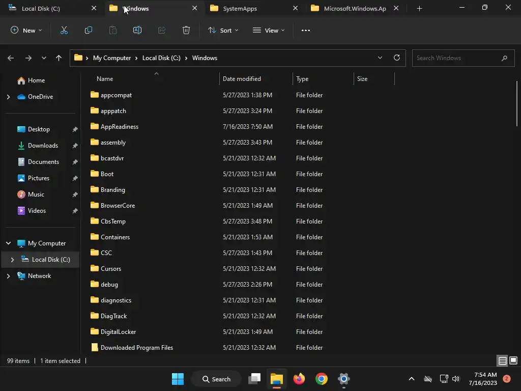Select the AppReadiness folder

coord(119,127)
